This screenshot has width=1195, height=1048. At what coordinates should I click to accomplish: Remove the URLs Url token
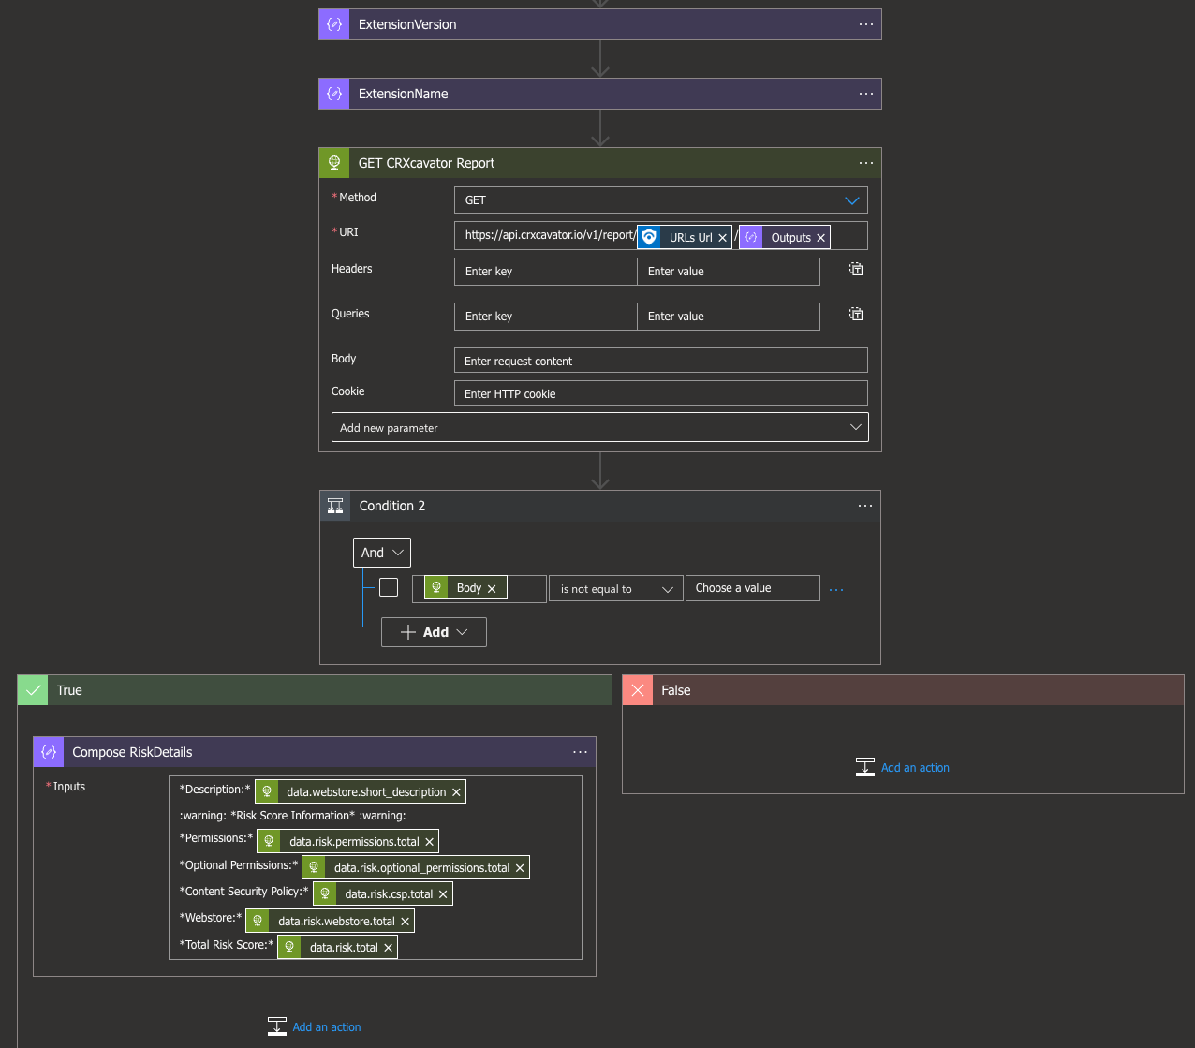pyautogui.click(x=722, y=238)
